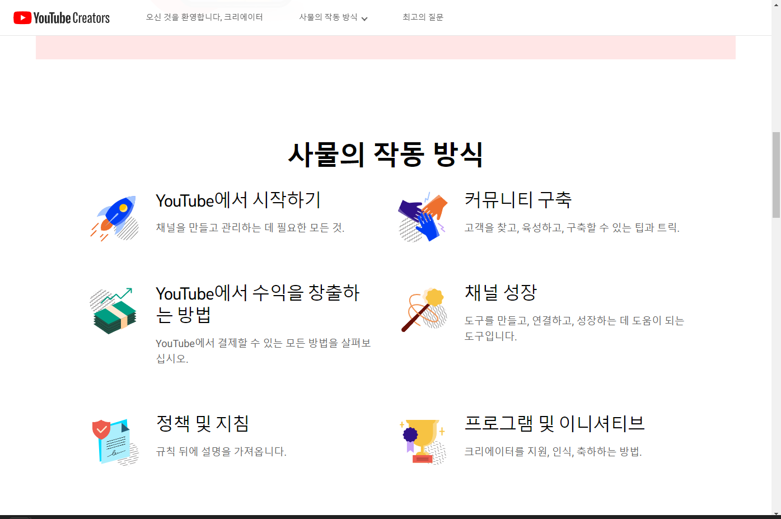Open YouTube에서 수익을 창출하는 방법 link
Image resolution: width=781 pixels, height=519 pixels.
(x=258, y=303)
